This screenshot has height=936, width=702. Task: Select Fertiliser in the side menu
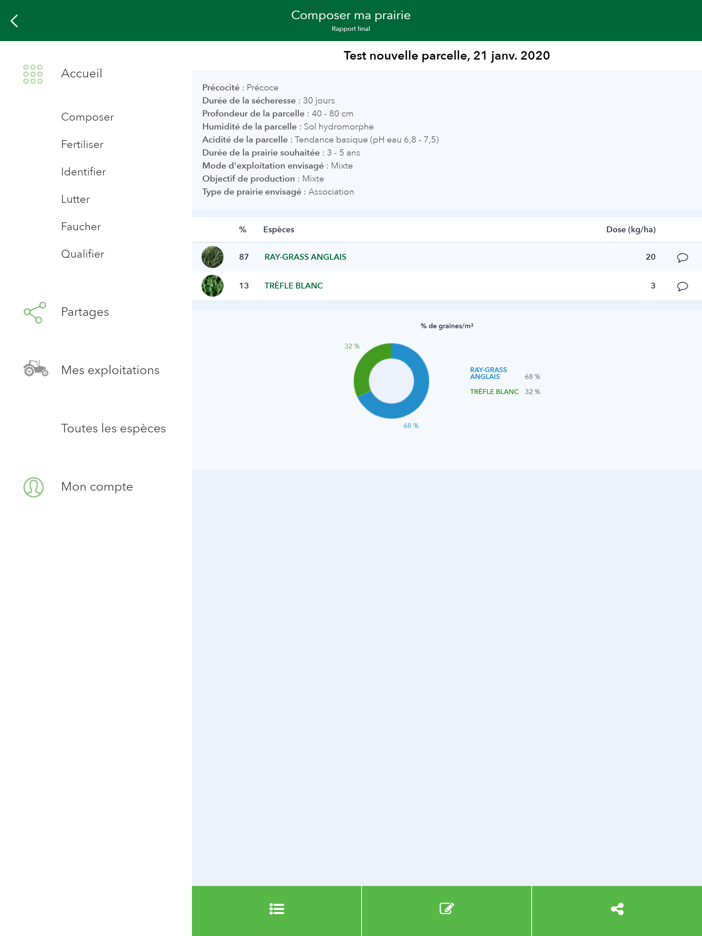(82, 144)
